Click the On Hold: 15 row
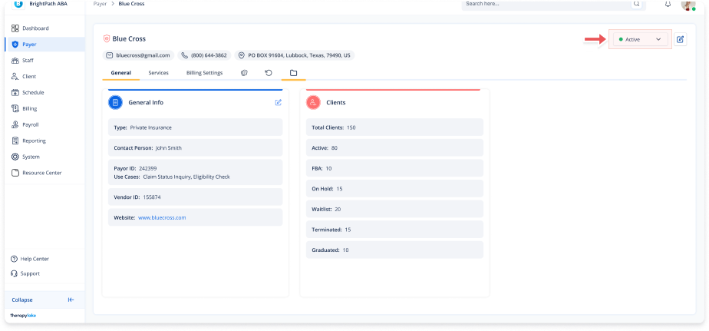The width and height of the screenshot is (709, 331). coord(394,189)
